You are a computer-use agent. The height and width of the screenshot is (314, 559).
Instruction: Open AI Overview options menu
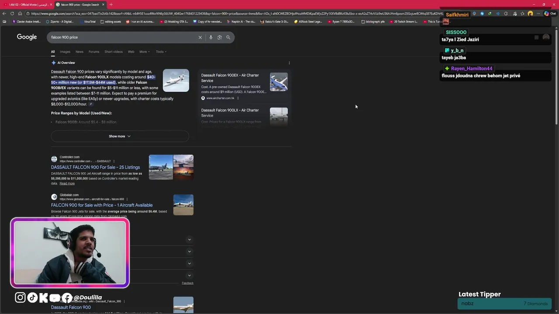point(289,63)
